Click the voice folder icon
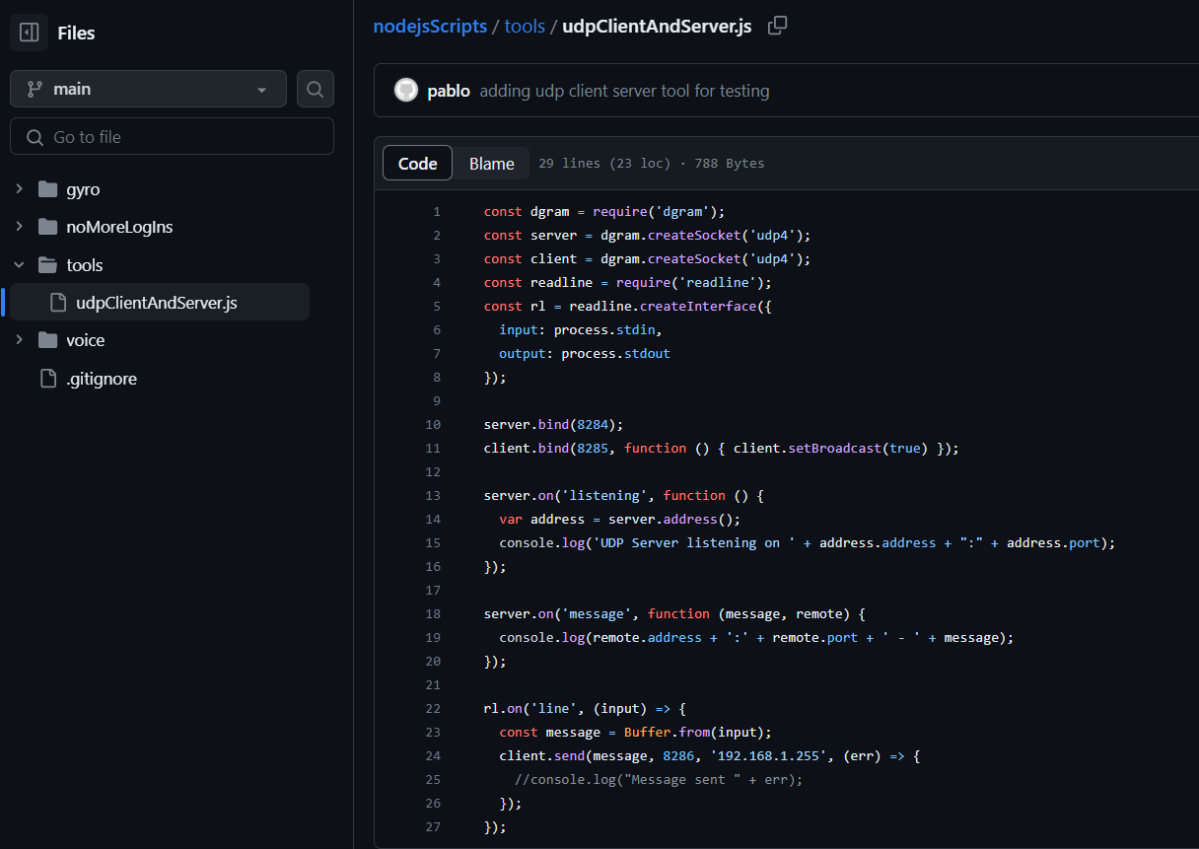Screen dimensions: 1199x849 (x=47, y=340)
